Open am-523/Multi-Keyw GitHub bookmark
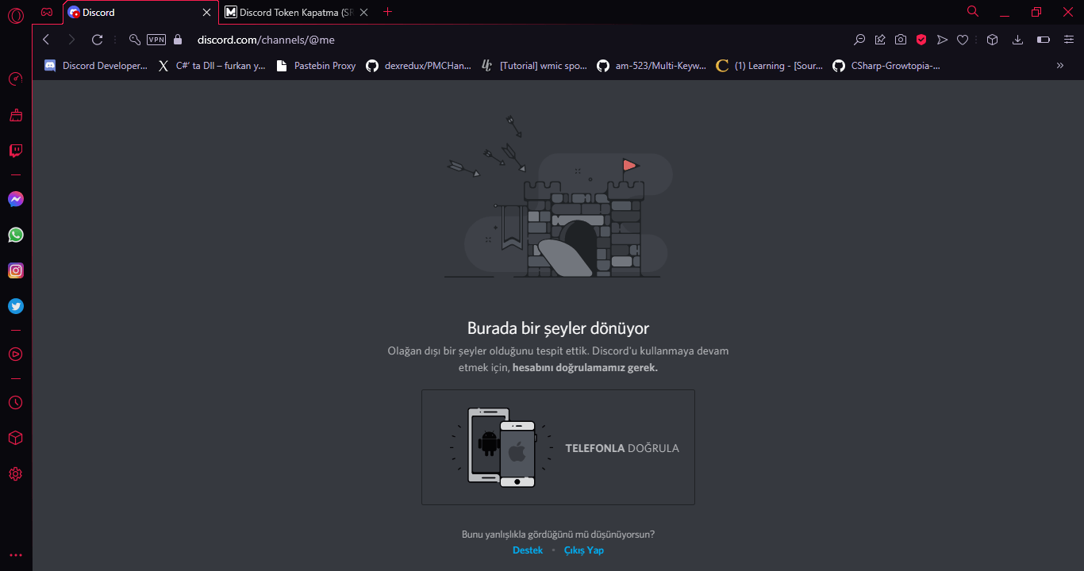The width and height of the screenshot is (1084, 571). [x=652, y=66]
